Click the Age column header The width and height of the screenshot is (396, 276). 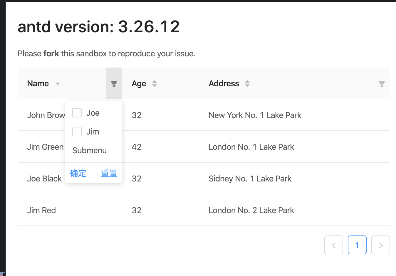139,83
